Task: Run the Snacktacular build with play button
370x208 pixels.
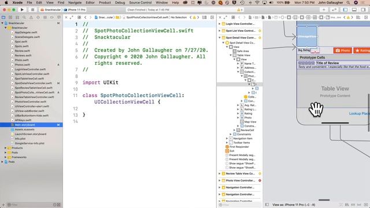Action: [x=22, y=10]
